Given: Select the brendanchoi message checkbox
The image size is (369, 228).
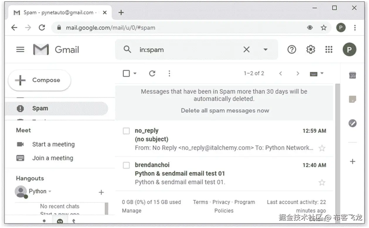Looking at the screenshot, I should pyautogui.click(x=126, y=165).
